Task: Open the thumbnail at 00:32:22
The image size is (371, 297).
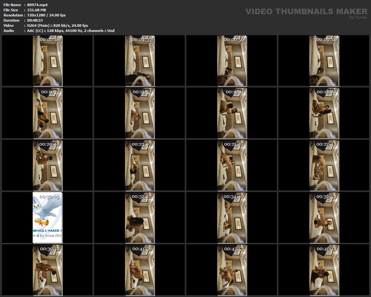Action: tap(140, 218)
